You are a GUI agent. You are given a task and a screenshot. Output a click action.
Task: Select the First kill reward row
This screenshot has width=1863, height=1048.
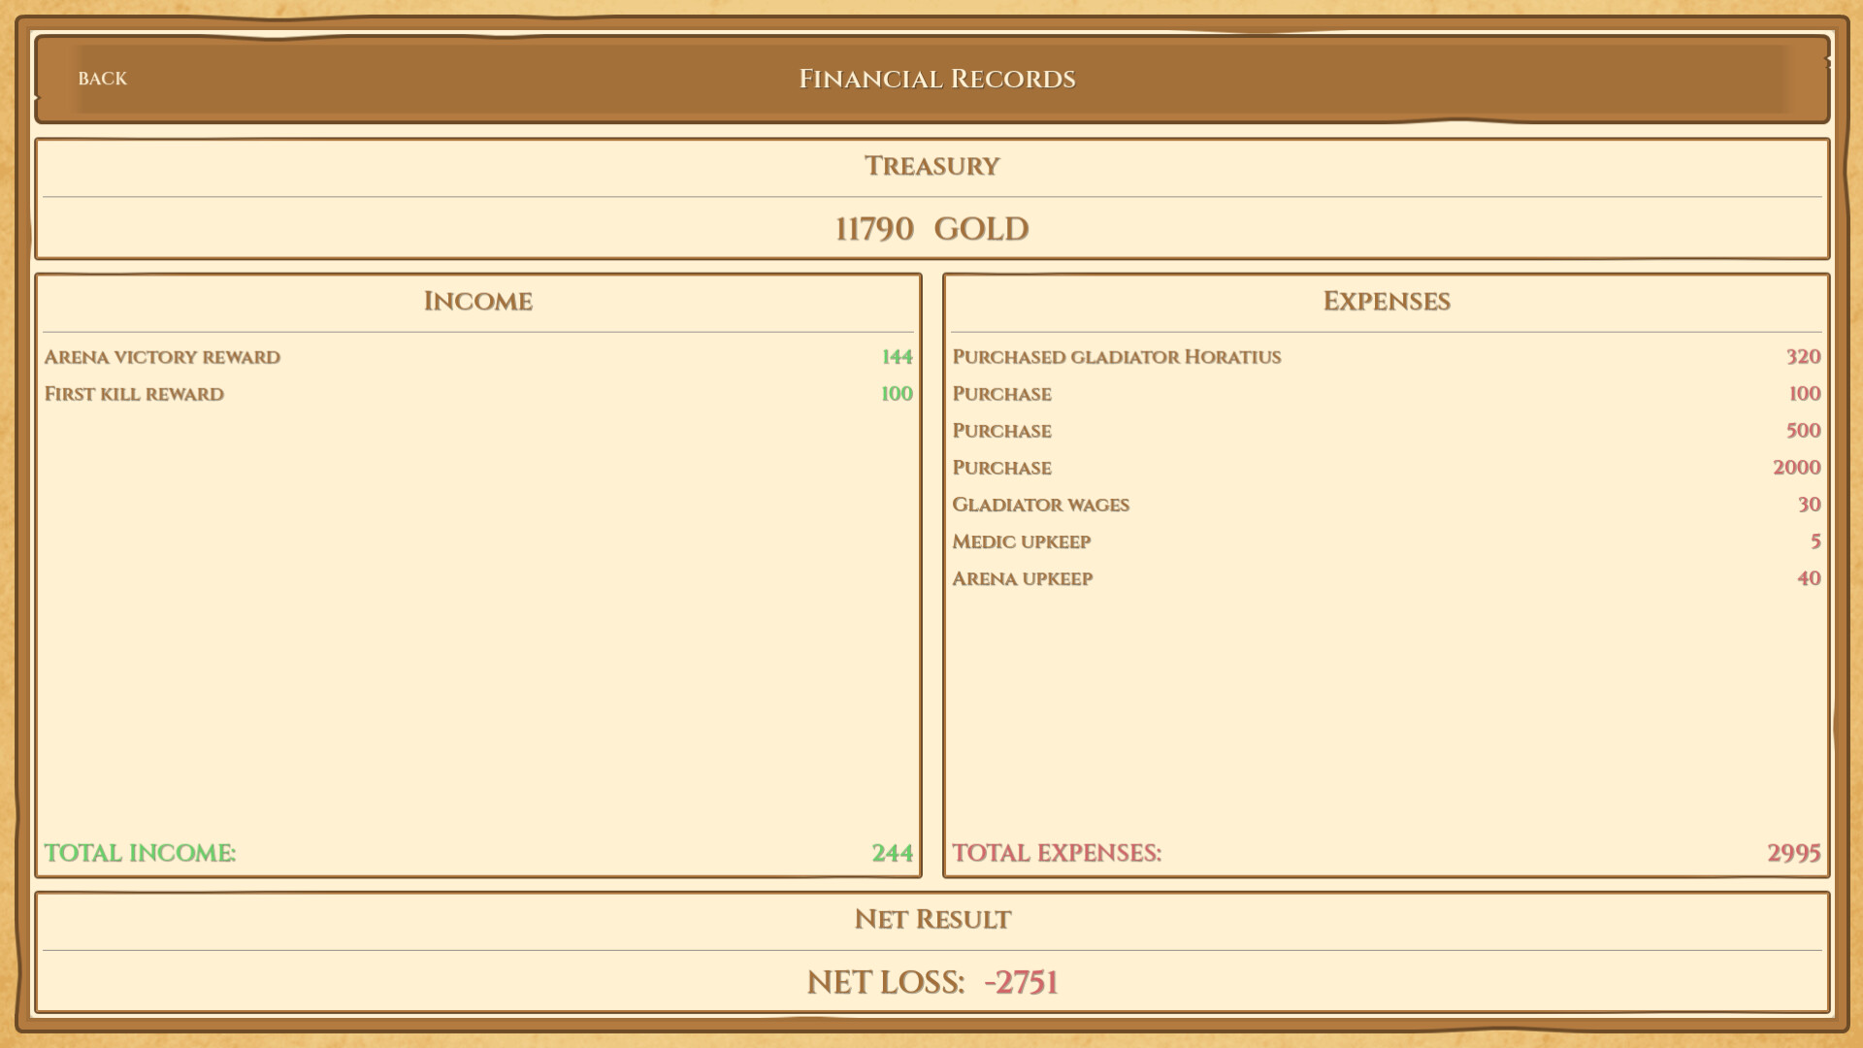pyautogui.click(x=133, y=394)
